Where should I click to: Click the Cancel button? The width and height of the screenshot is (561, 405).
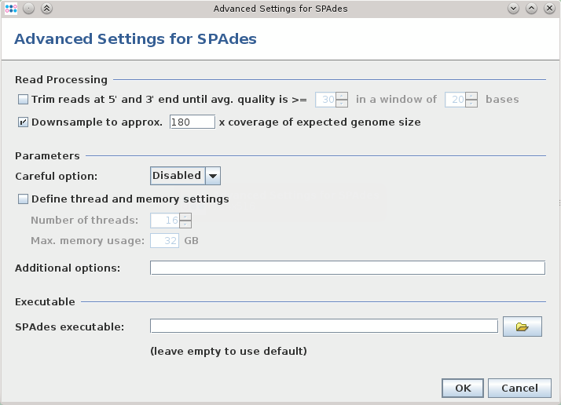519,388
